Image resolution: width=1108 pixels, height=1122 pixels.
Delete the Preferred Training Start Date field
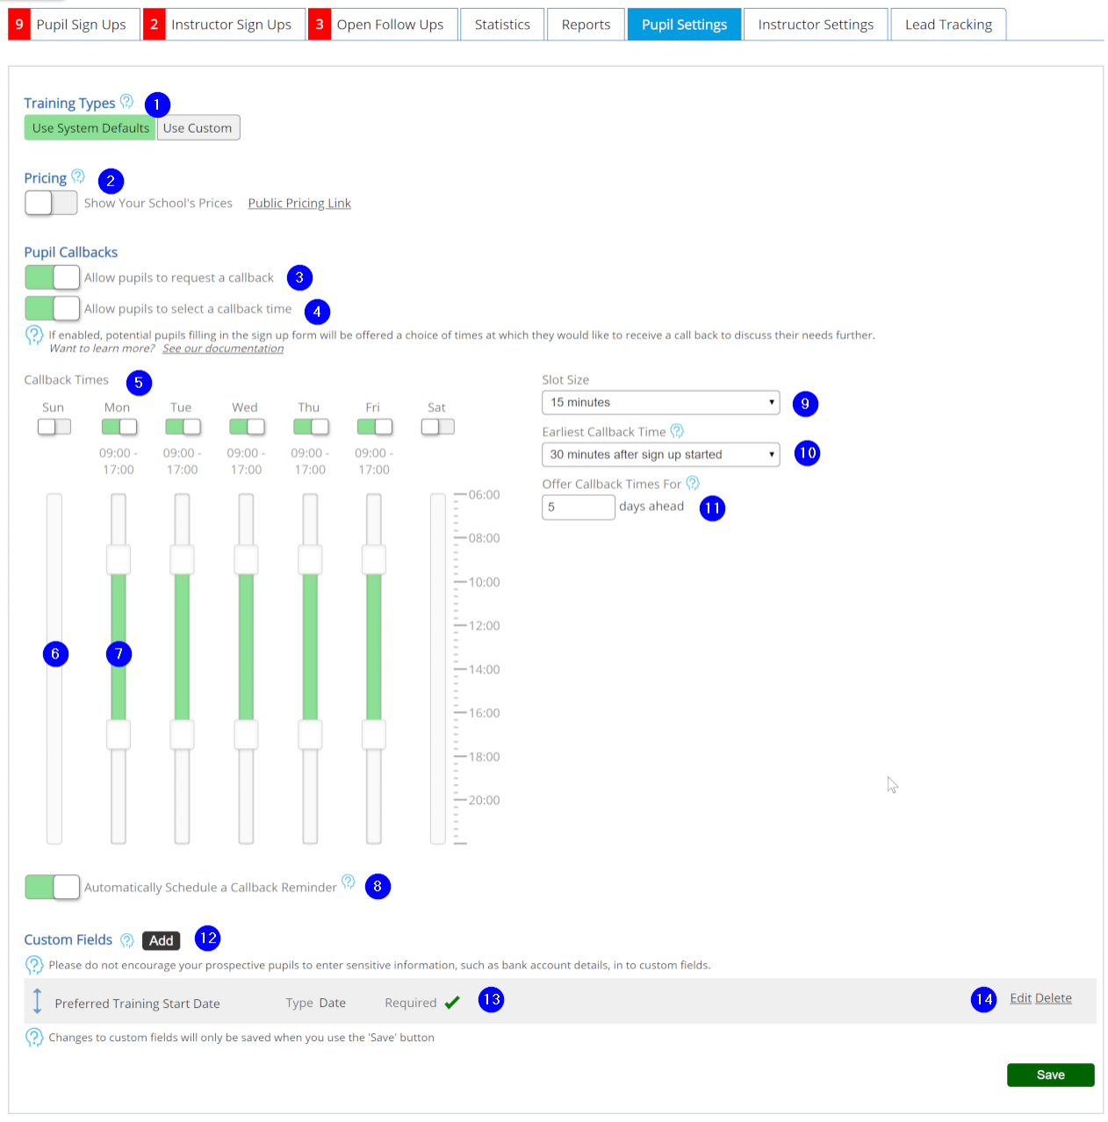pyautogui.click(x=1054, y=998)
